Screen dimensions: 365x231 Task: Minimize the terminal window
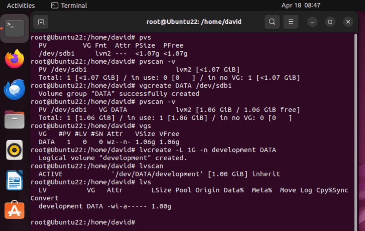click(x=313, y=22)
